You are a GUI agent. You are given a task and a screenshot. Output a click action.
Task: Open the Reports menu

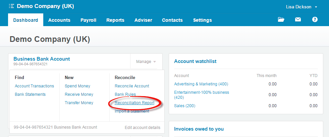click(x=115, y=20)
